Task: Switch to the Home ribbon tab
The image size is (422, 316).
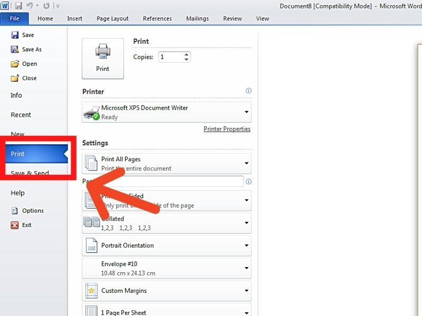Action: (x=45, y=18)
